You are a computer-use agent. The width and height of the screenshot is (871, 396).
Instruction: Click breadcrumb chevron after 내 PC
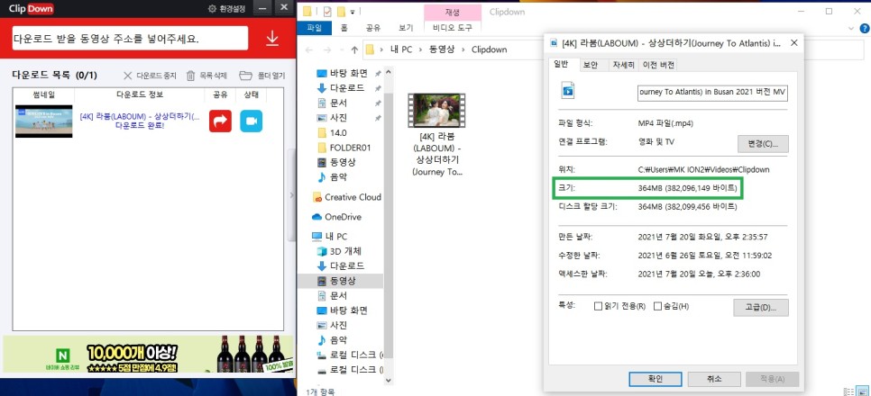(419, 49)
